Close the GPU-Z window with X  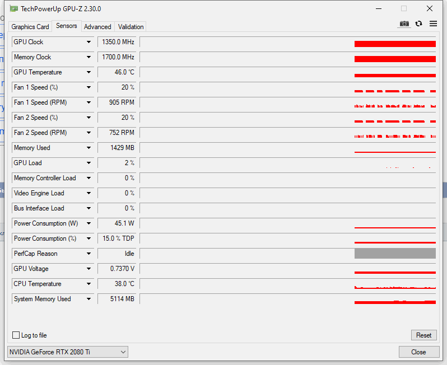[x=429, y=8]
